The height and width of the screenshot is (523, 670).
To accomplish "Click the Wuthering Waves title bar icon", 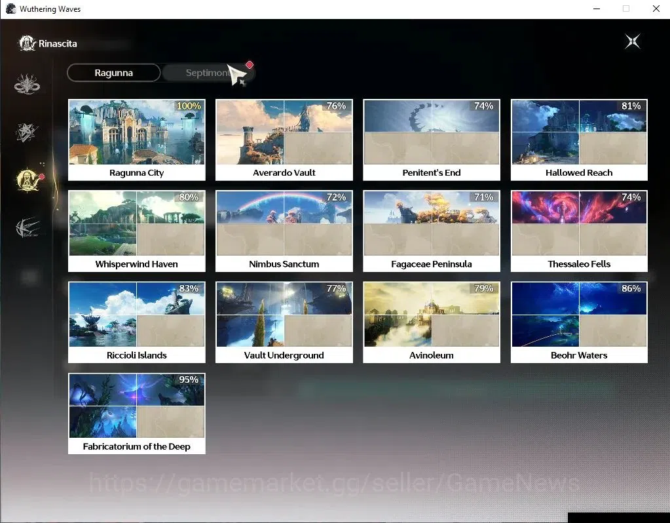I will pyautogui.click(x=10, y=9).
